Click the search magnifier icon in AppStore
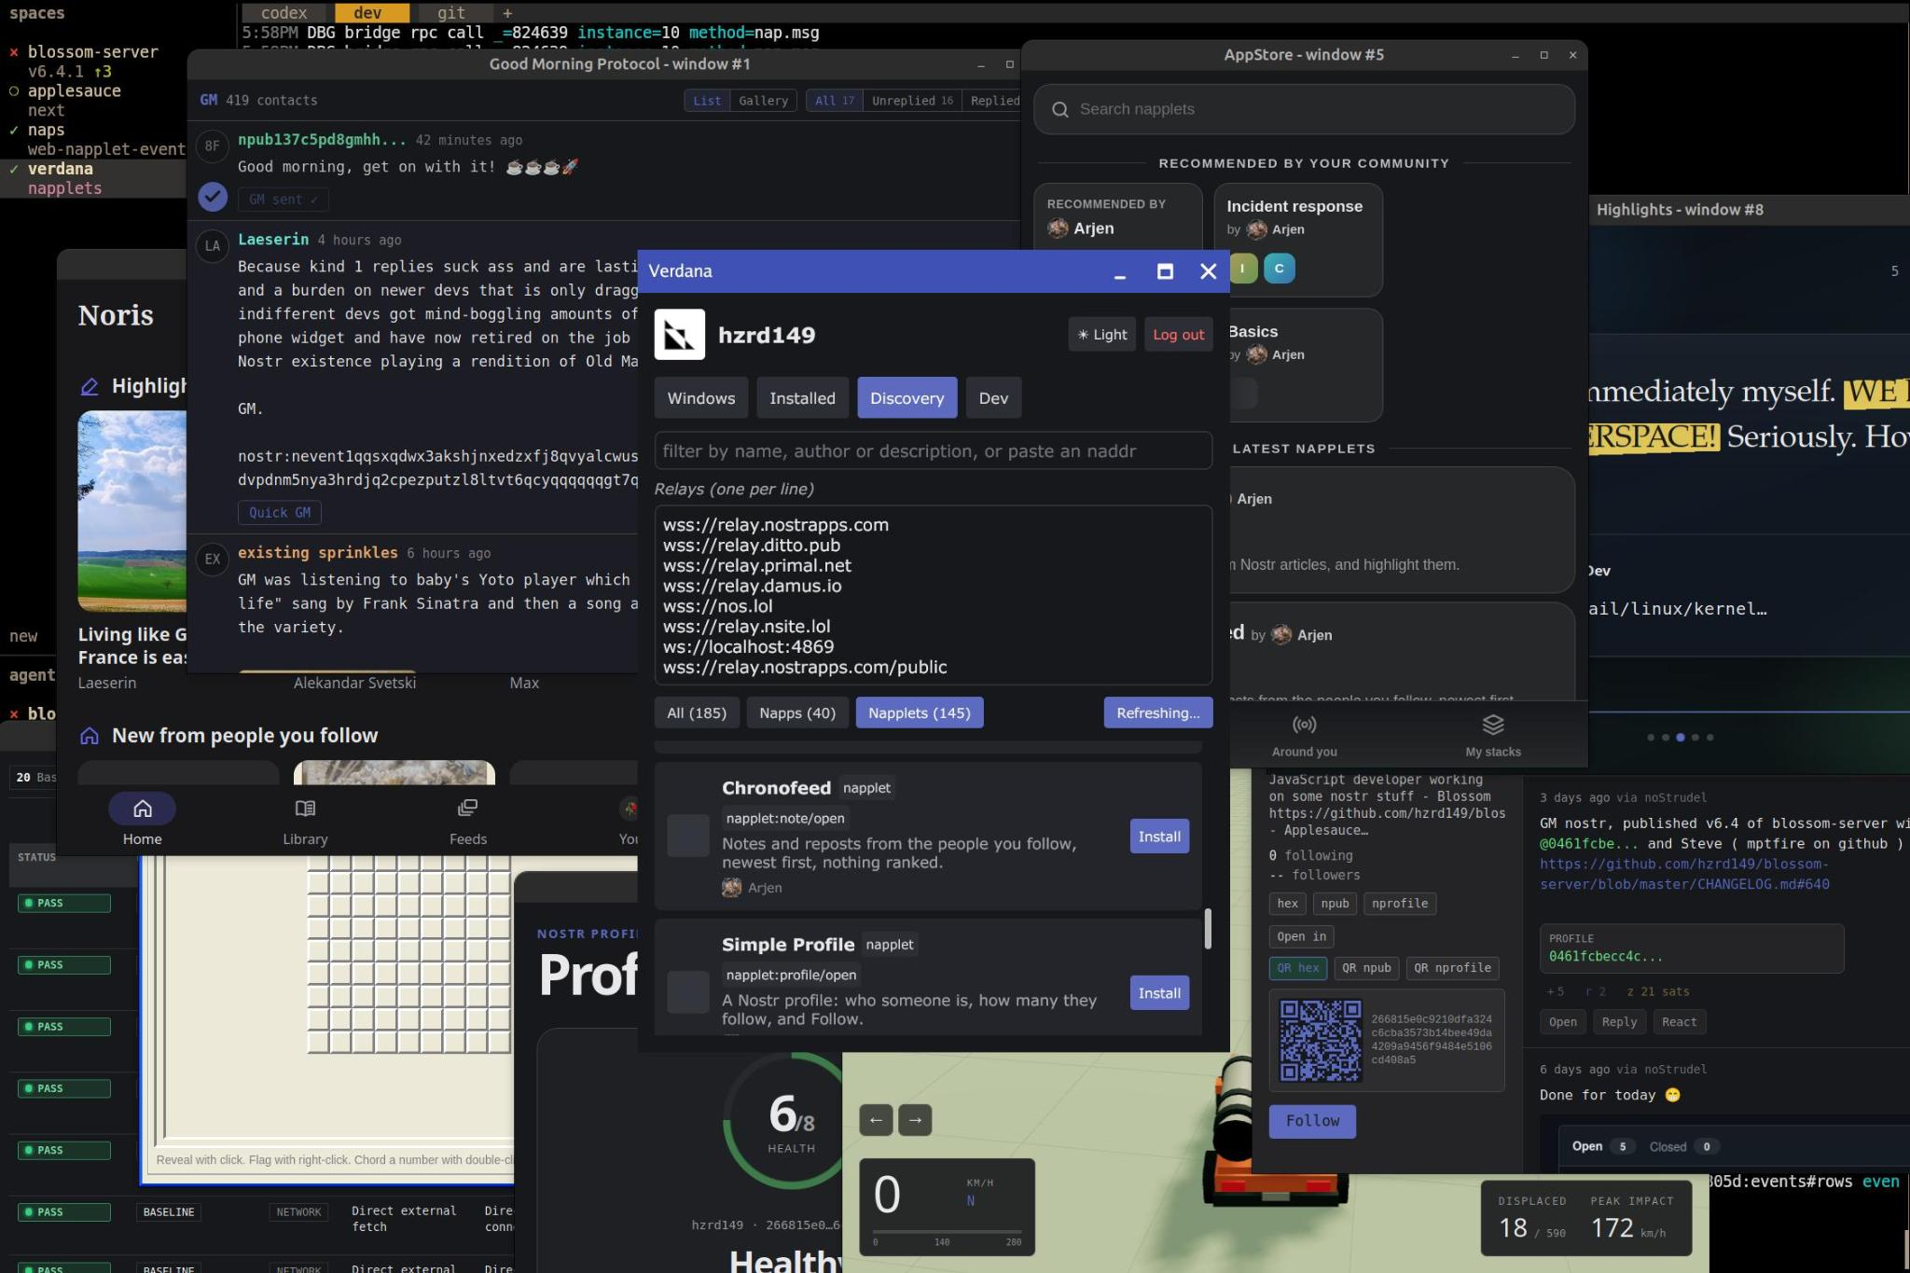Viewport: 1910px width, 1273px height. click(x=1059, y=109)
